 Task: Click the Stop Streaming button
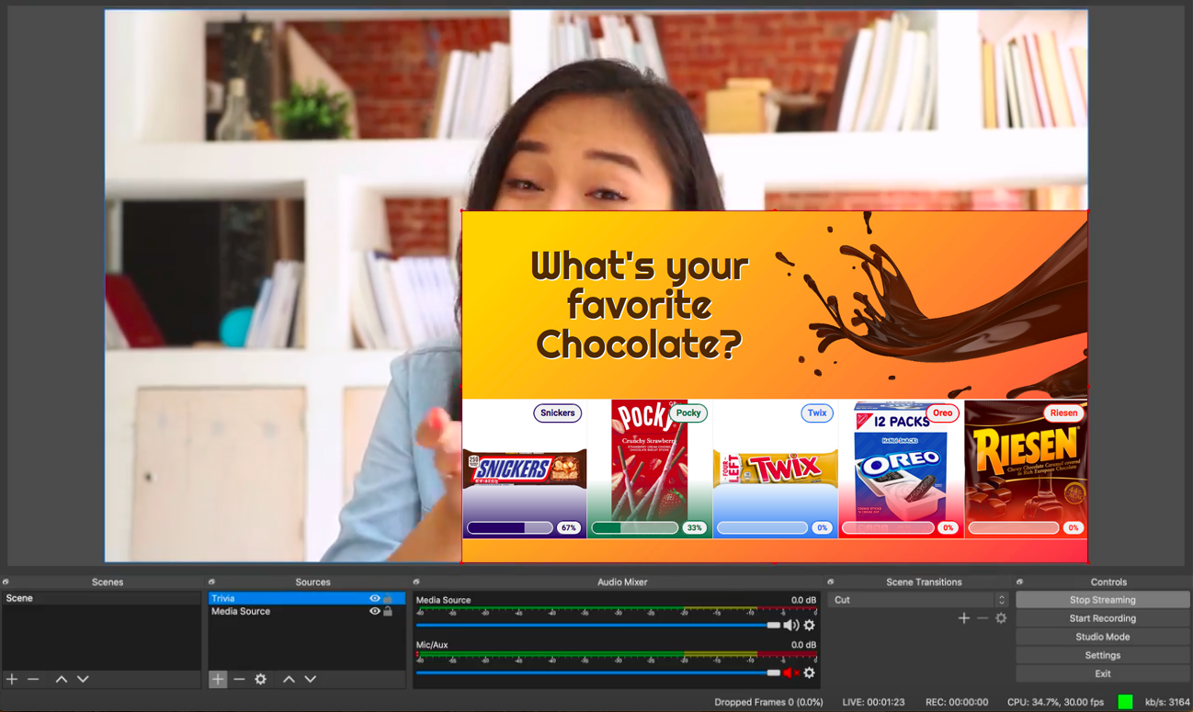point(1103,600)
